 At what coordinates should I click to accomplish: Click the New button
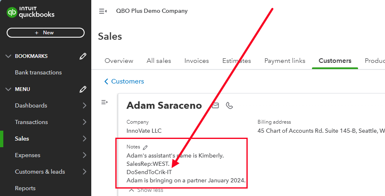point(46,33)
